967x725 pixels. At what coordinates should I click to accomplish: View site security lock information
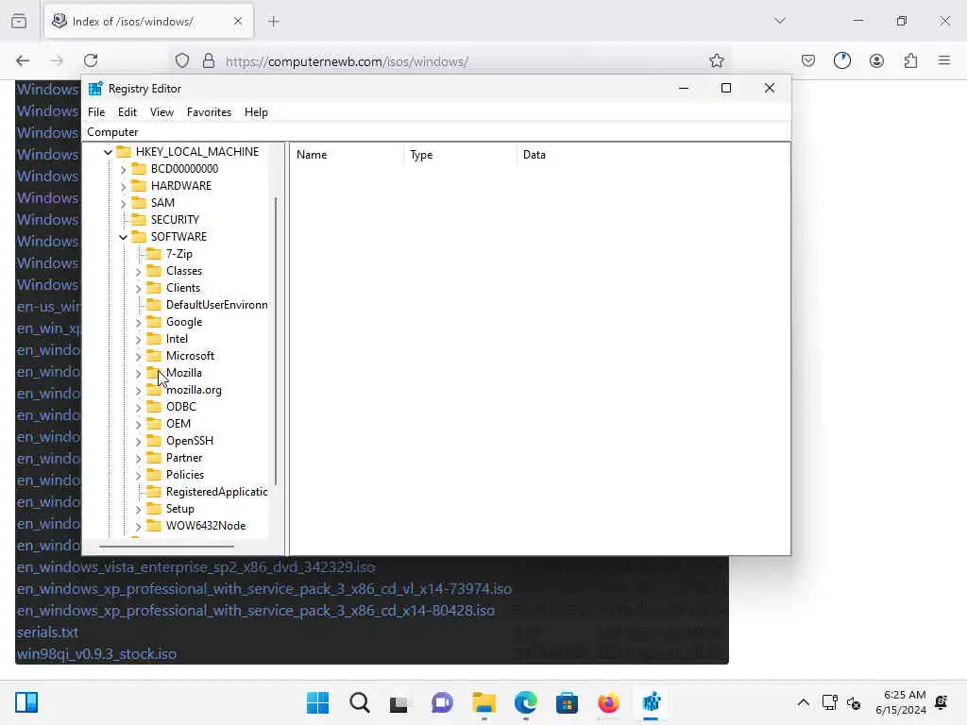[209, 61]
